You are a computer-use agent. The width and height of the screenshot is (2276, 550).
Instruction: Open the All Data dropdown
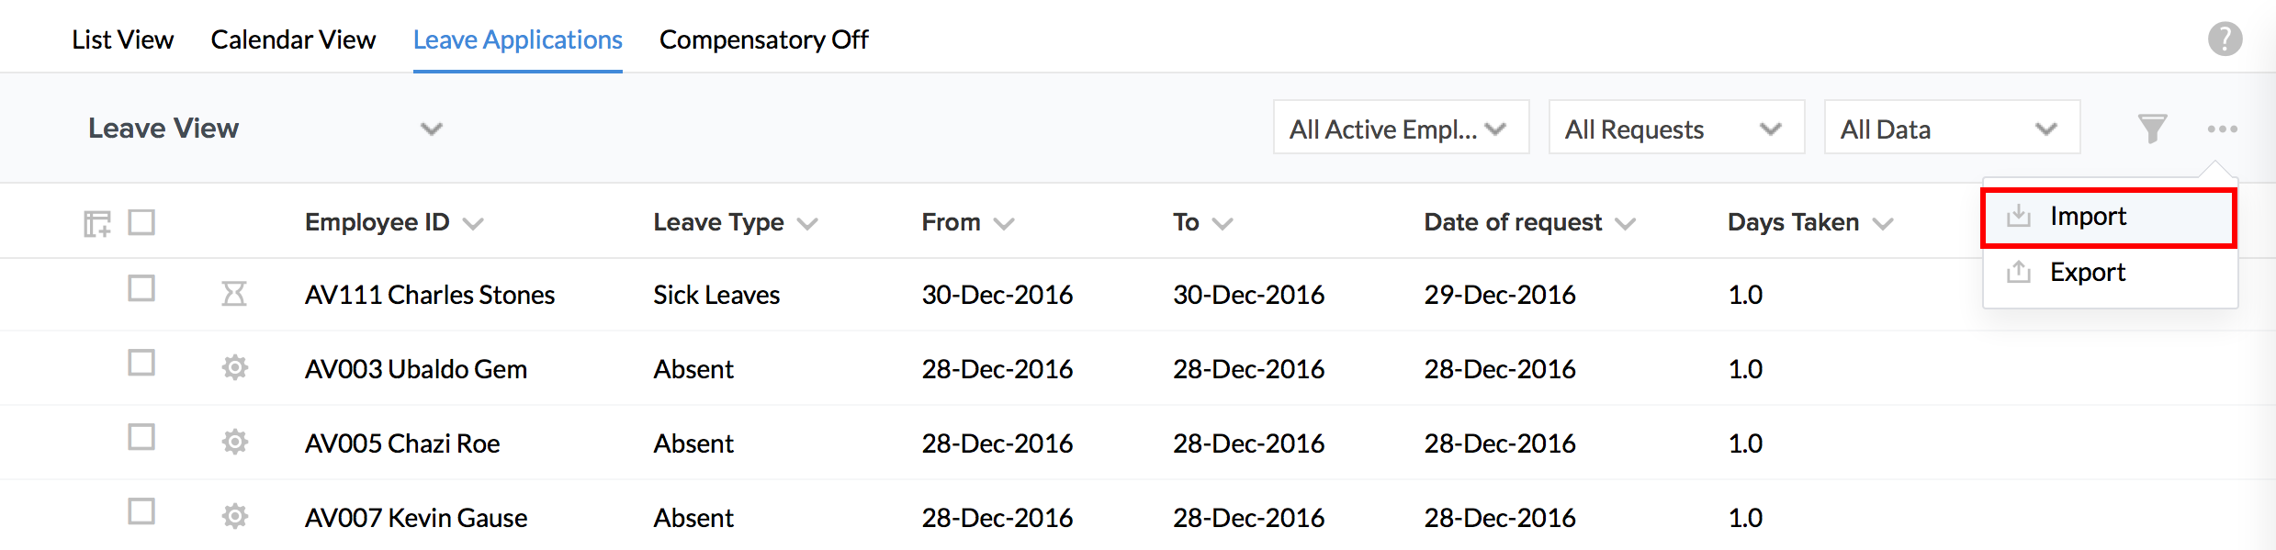[1951, 129]
